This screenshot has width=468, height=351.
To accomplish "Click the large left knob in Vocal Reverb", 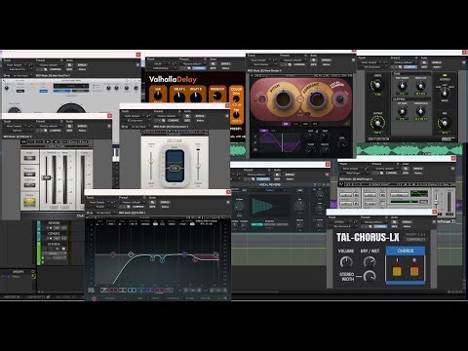I will point(240,207).
